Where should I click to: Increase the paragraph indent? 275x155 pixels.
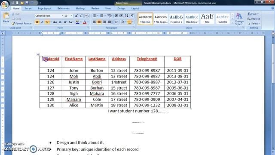coord(121,16)
